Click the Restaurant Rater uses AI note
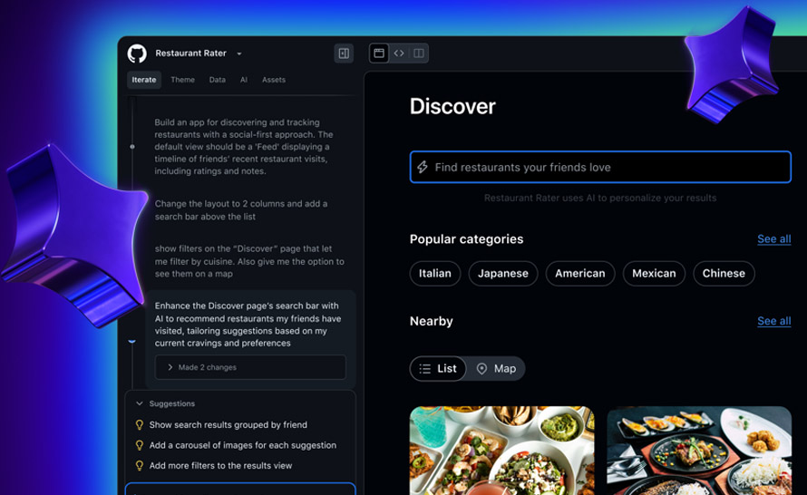 [600, 198]
